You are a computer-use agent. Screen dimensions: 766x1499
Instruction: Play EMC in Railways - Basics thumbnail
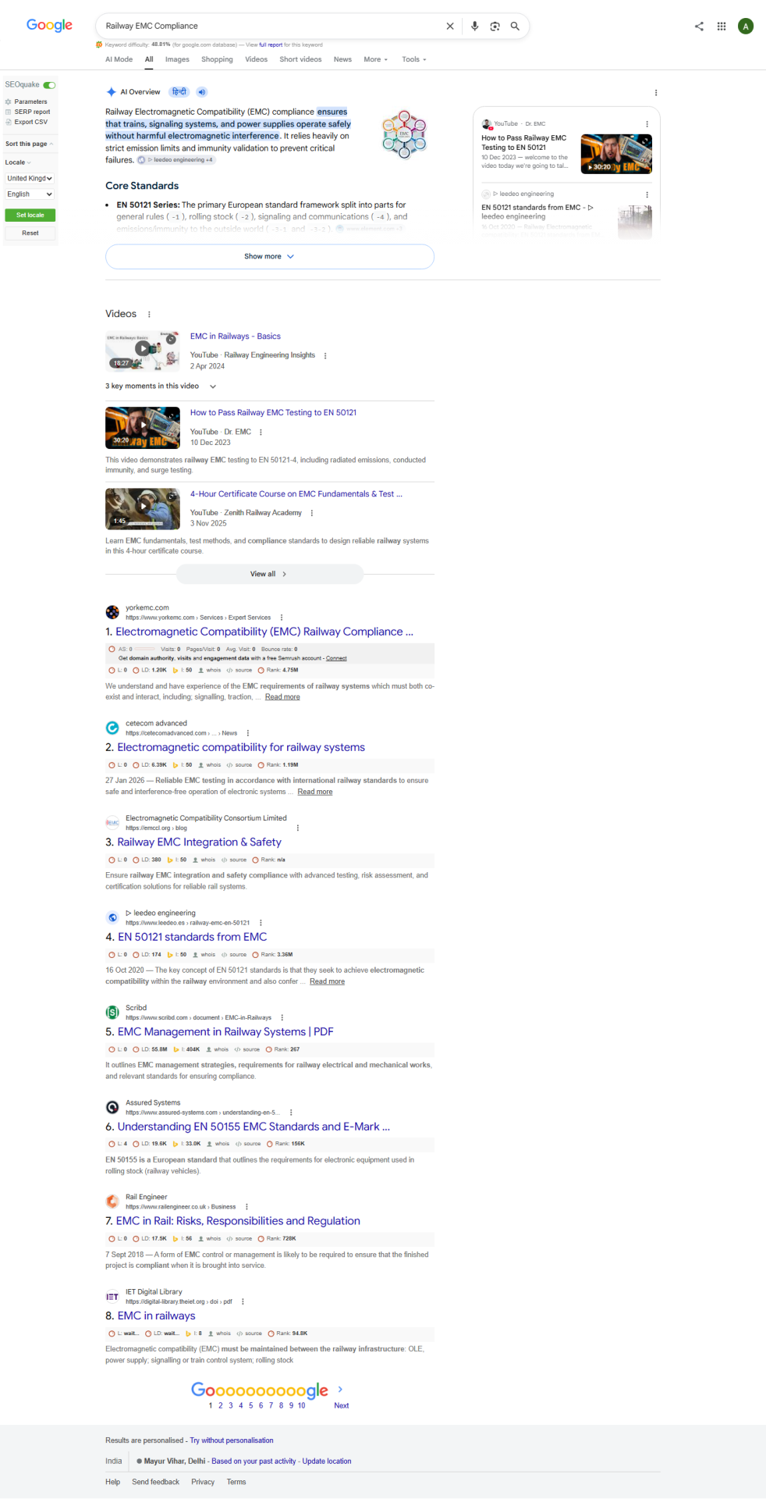143,351
